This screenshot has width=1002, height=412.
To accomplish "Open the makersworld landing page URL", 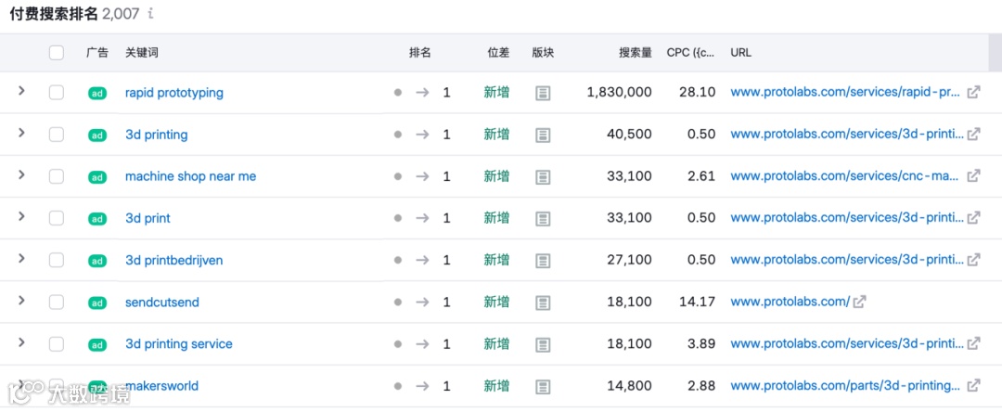I will point(845,386).
